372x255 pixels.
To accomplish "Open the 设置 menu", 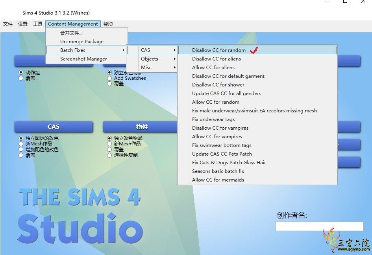I will pos(23,24).
